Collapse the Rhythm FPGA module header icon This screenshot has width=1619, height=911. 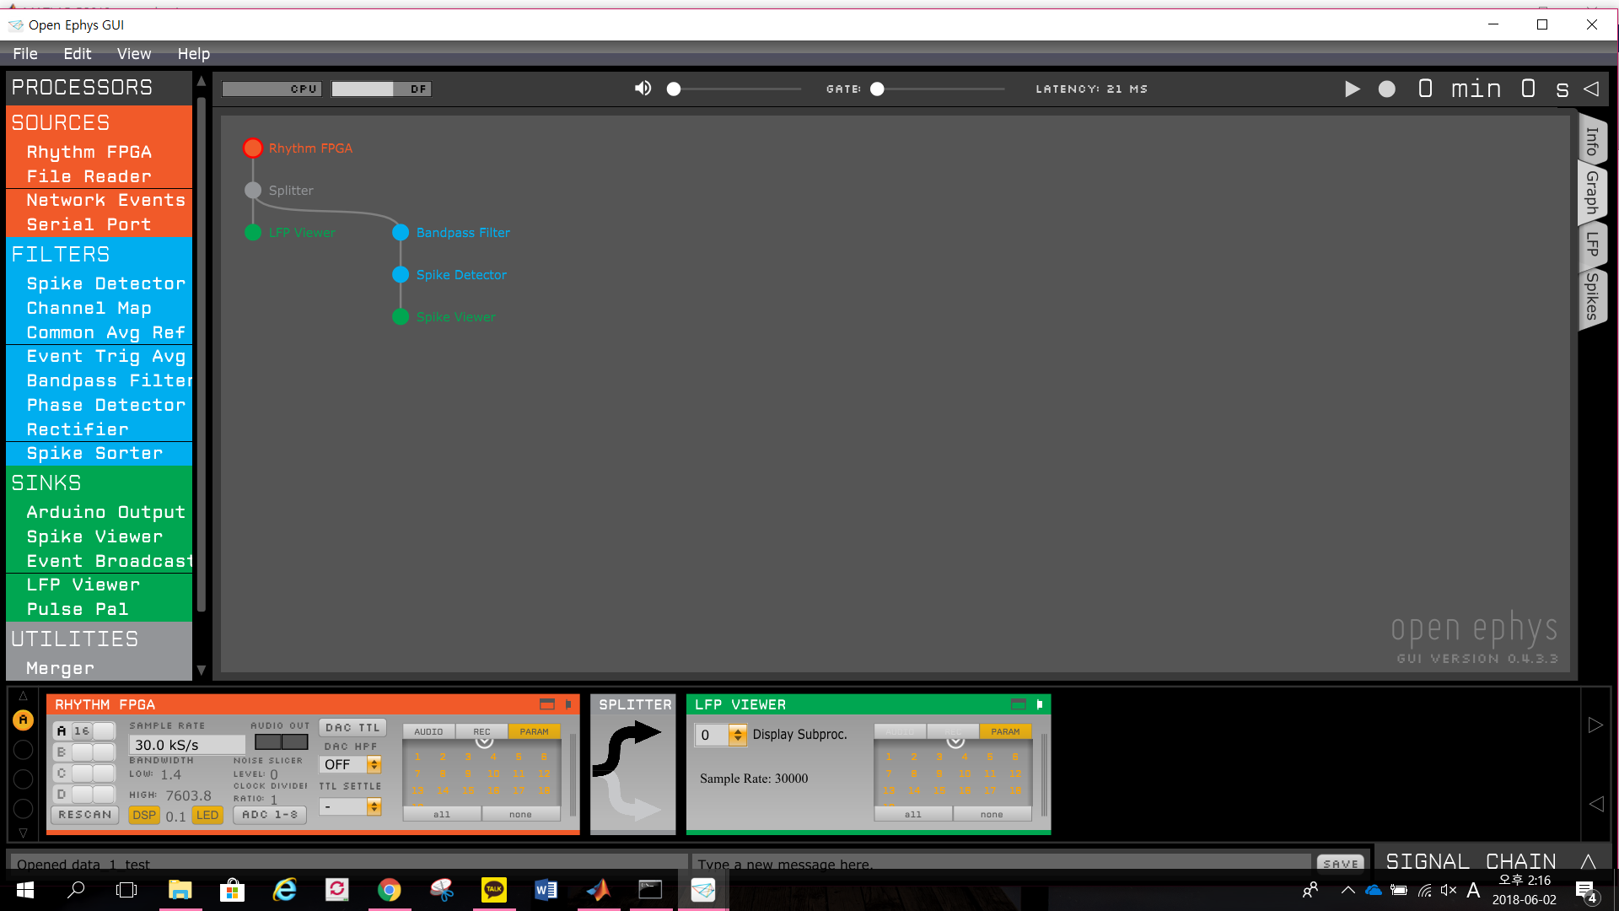coord(546,704)
